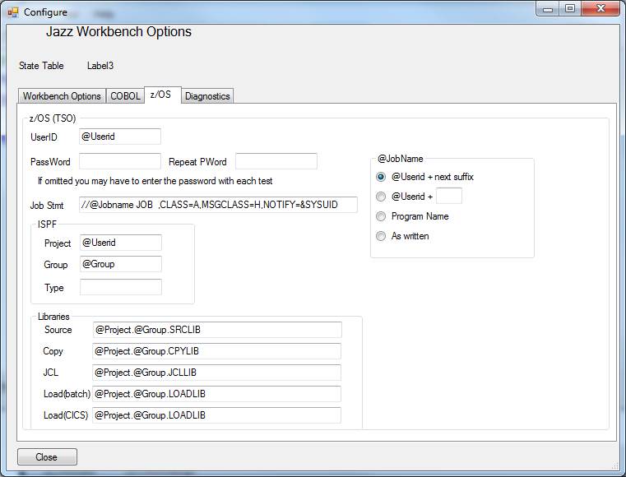This screenshot has width=626, height=477.
Task: Click into the PassWord field
Action: tap(120, 161)
